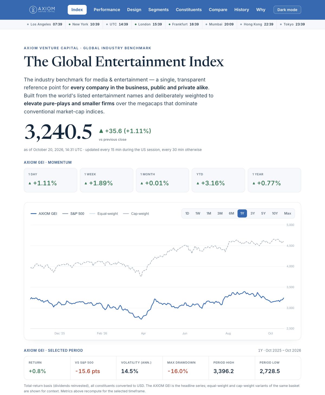Select the 10Y chart range
Screen dimensions: 325x395
[x=275, y=213]
